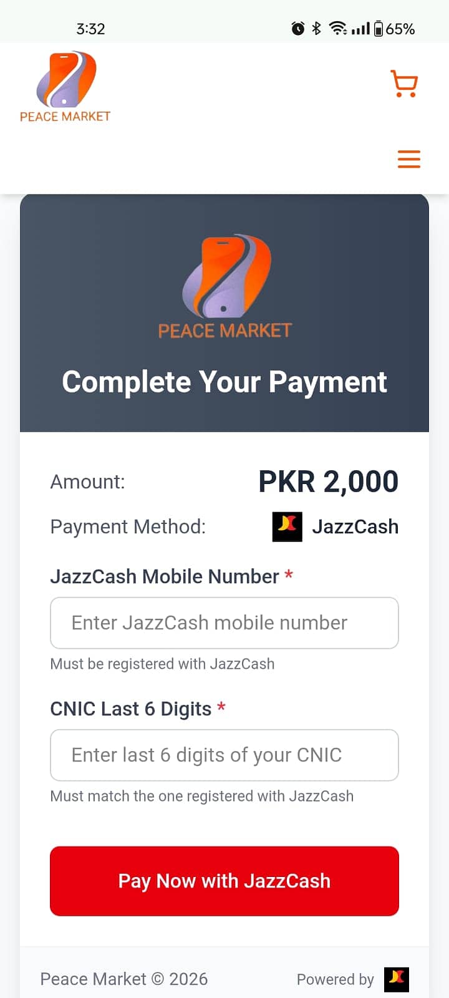The width and height of the screenshot is (449, 998).
Task: Focus the CNIC last 6 digits field
Action: click(224, 755)
